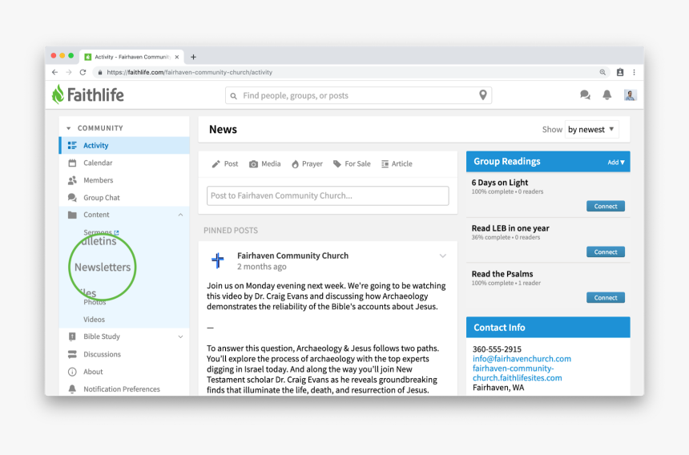Close the Activity browser tab

[x=176, y=57]
